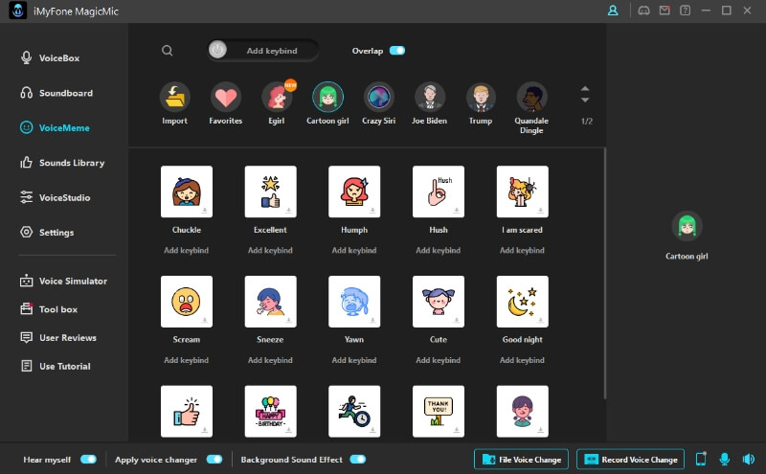The image size is (766, 474).
Task: Click the search magnifier icon
Action: [x=167, y=51]
